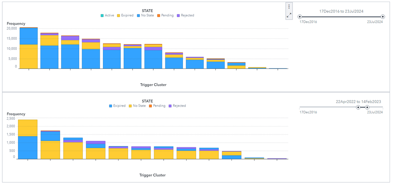Image resolution: width=400 pixels, height=189 pixels.
Task: Click the top slider's left start handle
Action: click(x=300, y=17)
